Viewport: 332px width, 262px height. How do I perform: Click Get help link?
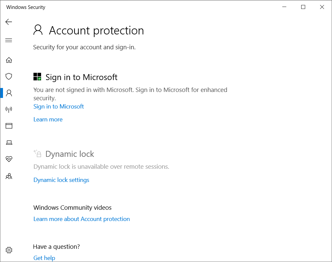(44, 258)
